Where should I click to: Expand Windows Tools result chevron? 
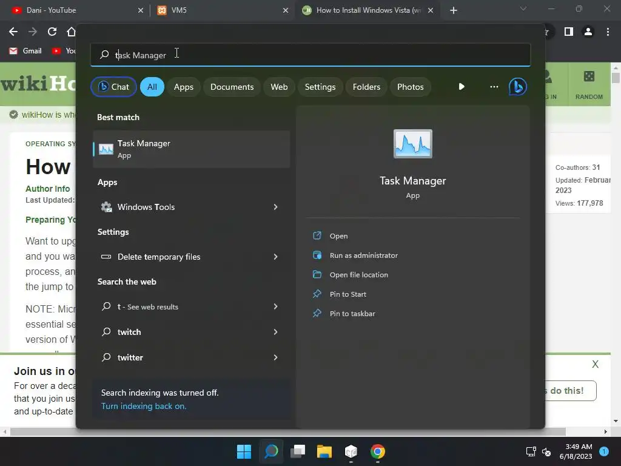[276, 207]
